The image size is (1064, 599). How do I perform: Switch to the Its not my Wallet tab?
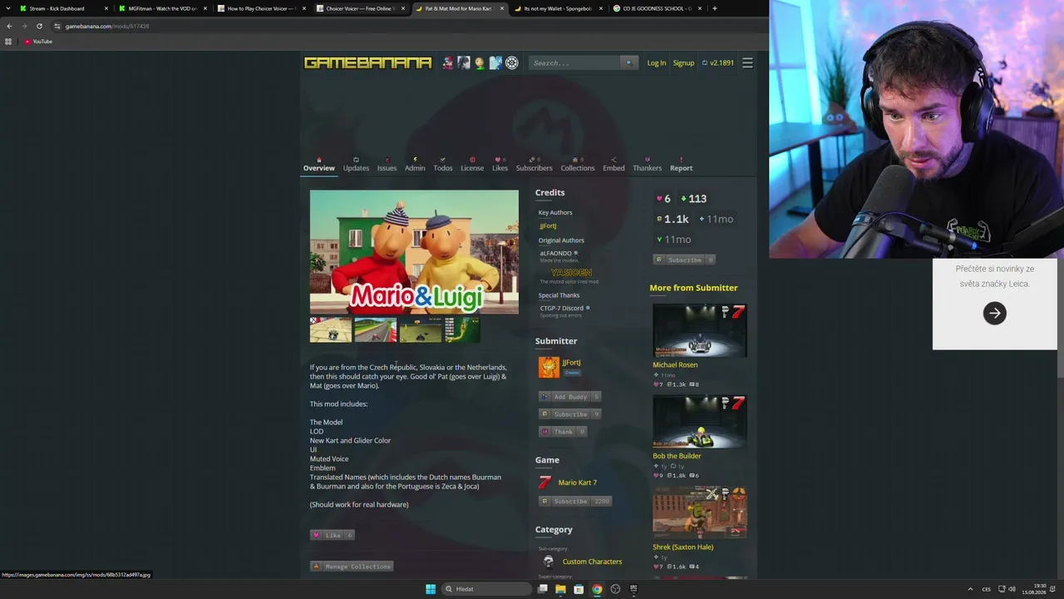pos(559,8)
